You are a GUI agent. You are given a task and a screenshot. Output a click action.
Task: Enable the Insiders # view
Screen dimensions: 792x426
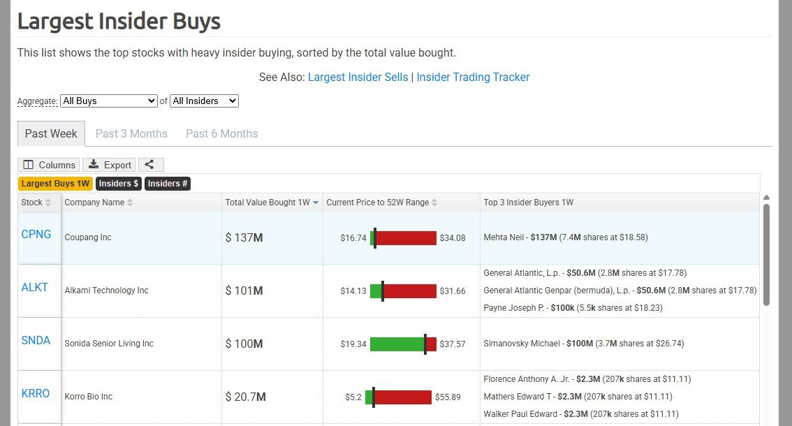click(167, 183)
